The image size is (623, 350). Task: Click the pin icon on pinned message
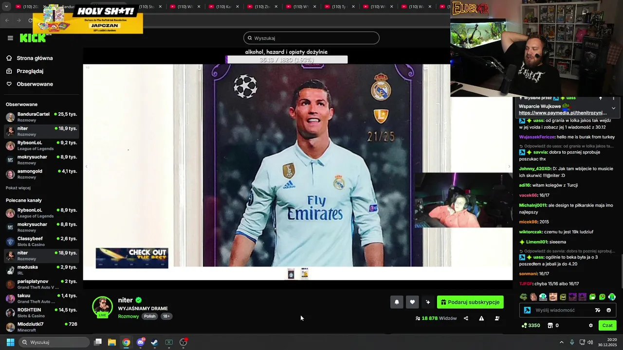[601, 98]
